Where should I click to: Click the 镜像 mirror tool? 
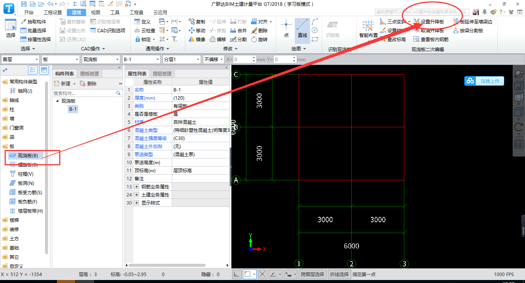point(197,39)
